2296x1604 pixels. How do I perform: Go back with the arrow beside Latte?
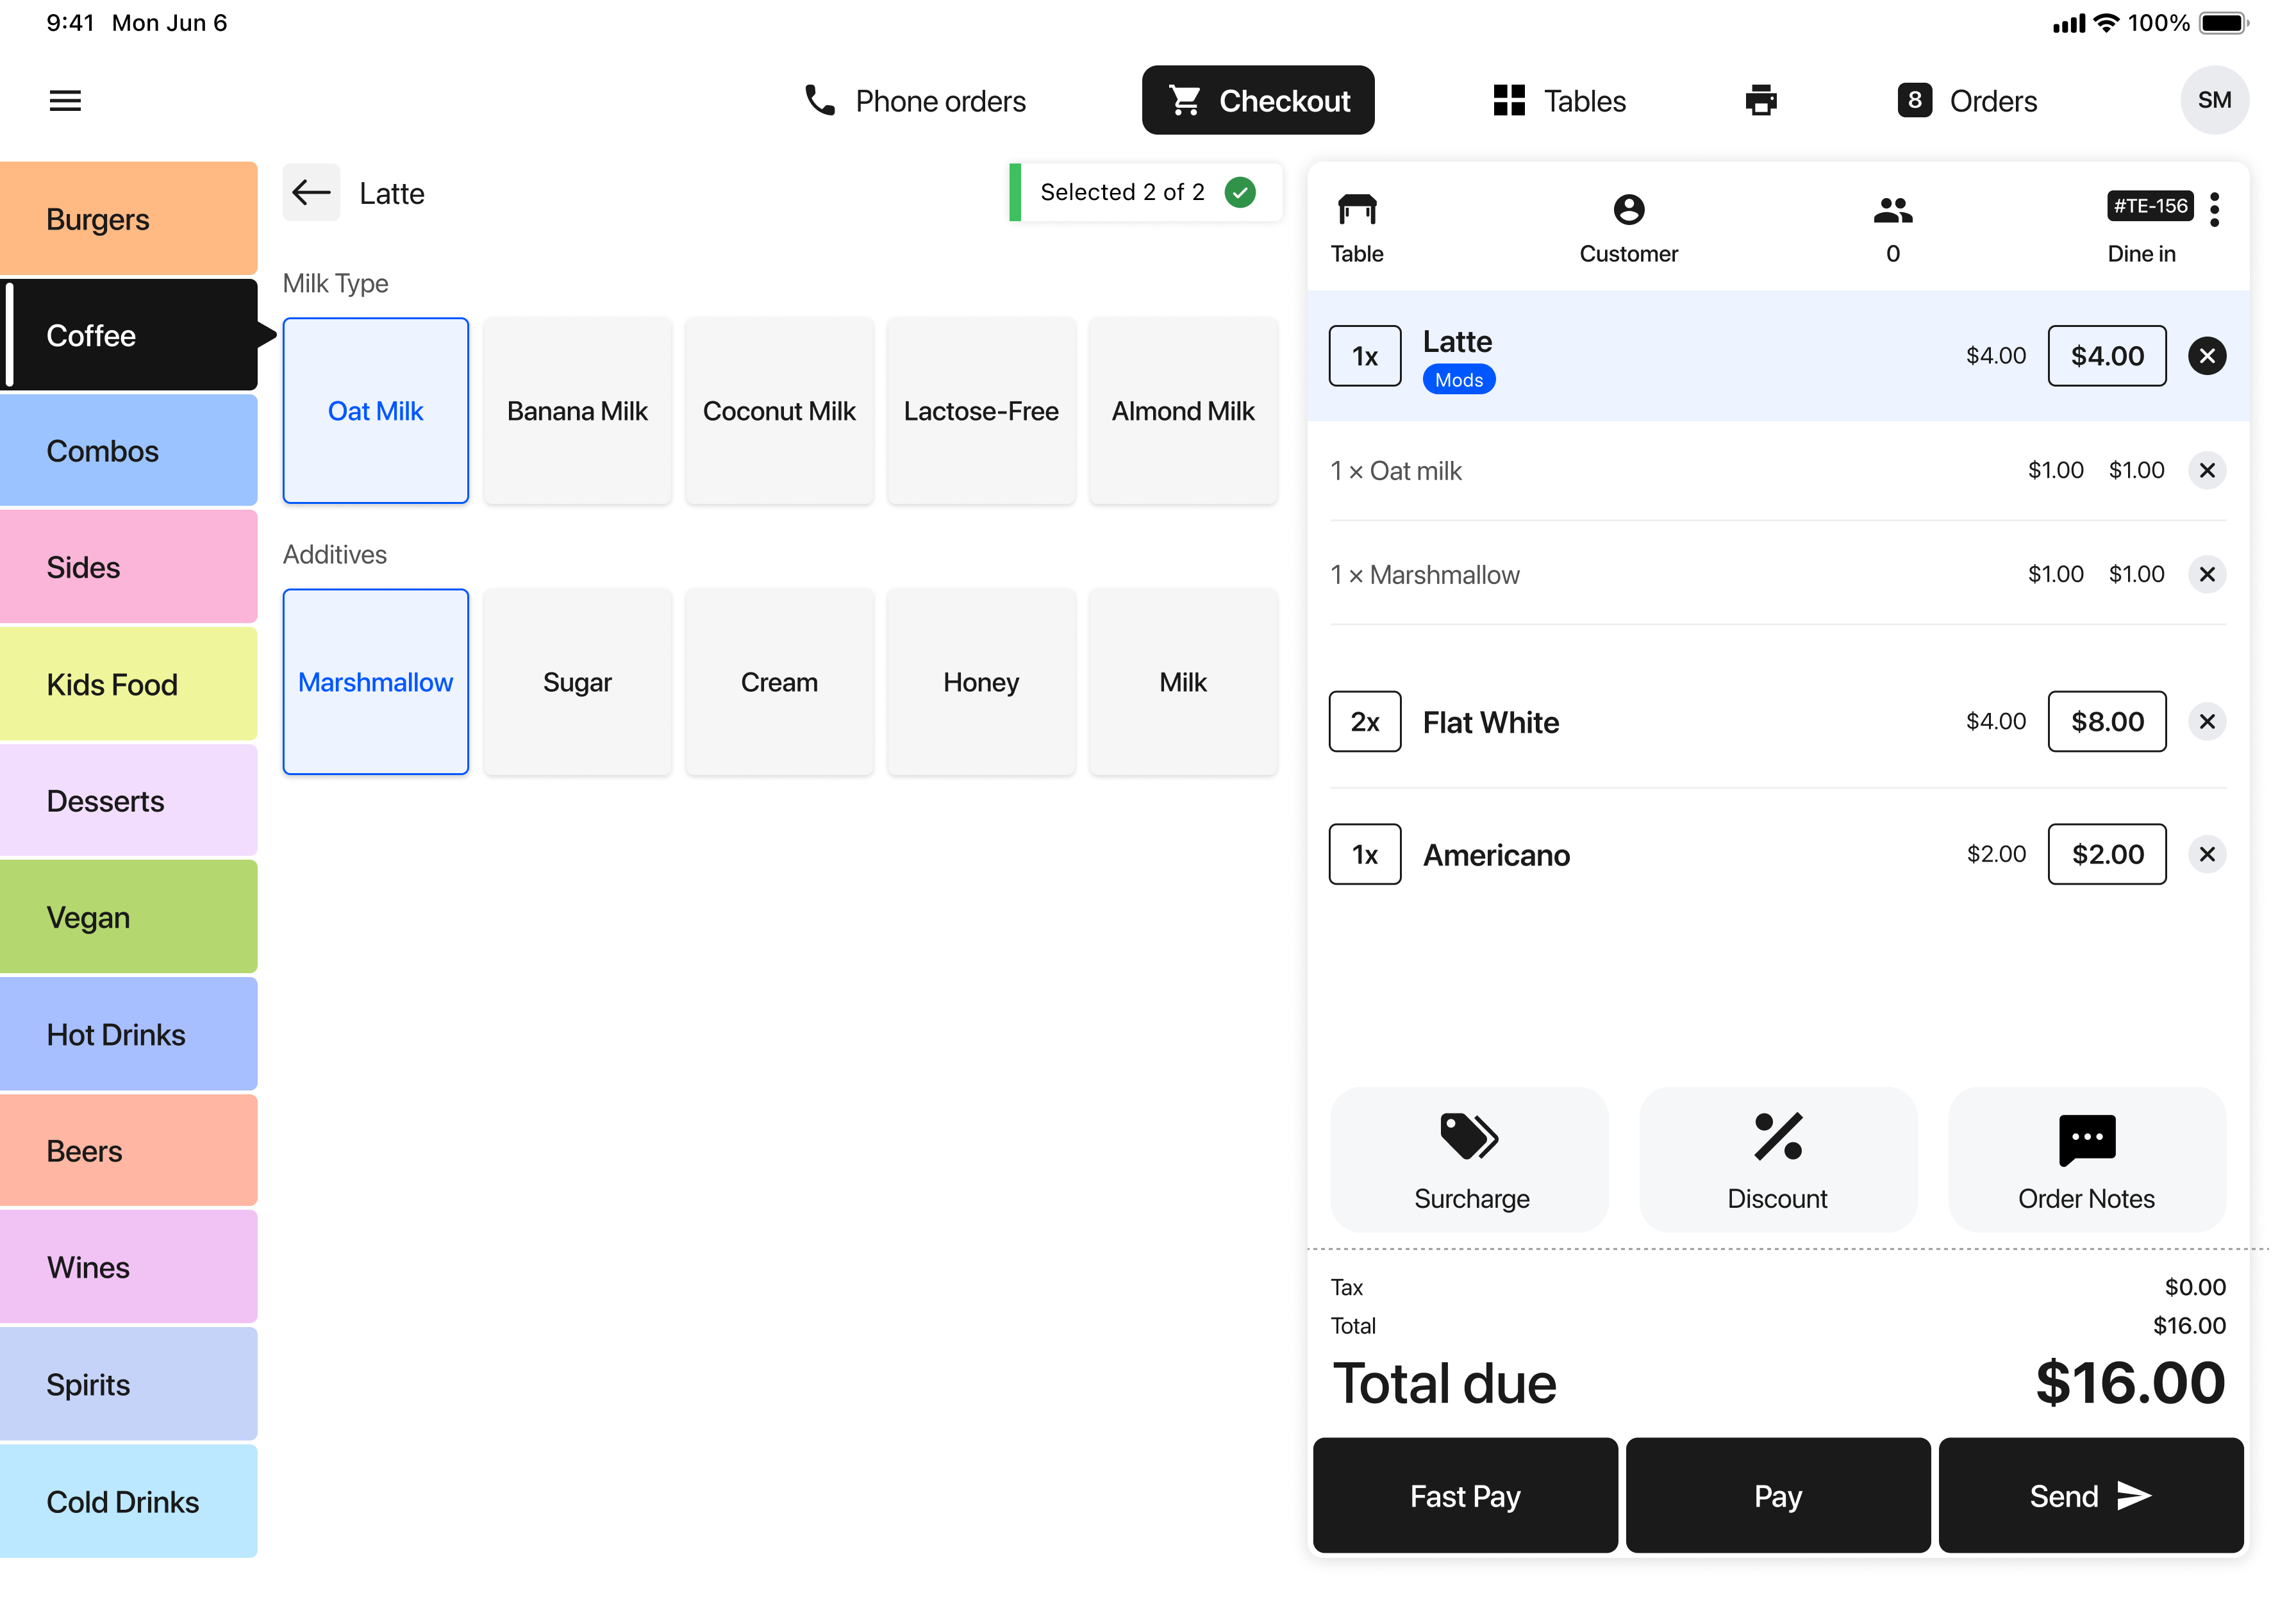311,193
